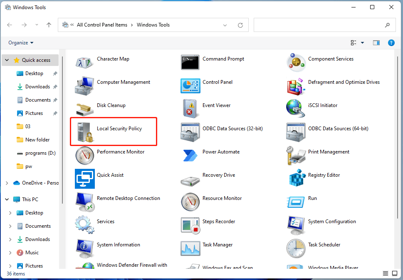Open the Services gear icon
The image size is (403, 280).
pos(84,224)
